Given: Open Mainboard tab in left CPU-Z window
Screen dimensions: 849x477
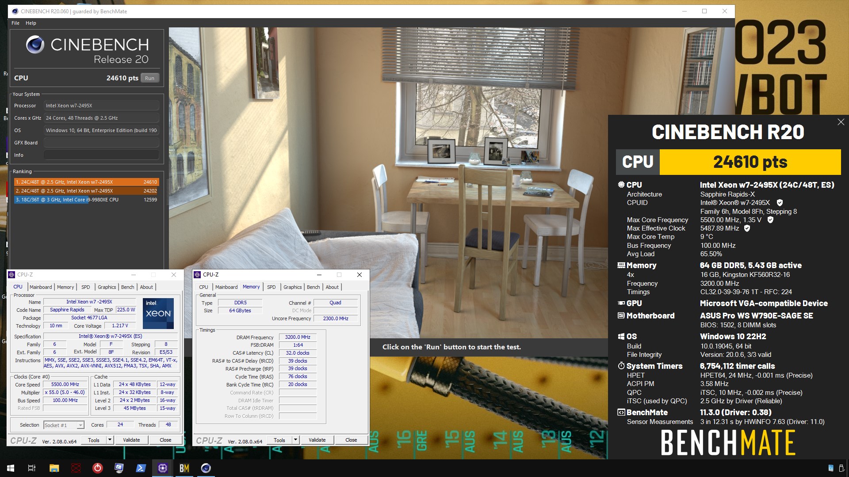Looking at the screenshot, I should click(x=41, y=287).
